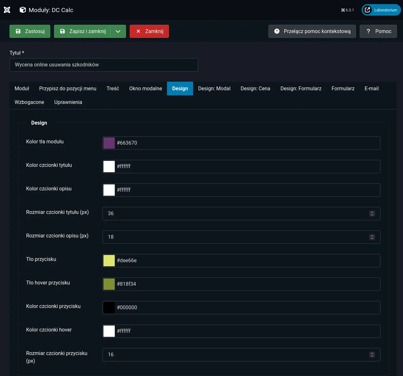Click Zastosuj save button
The height and width of the screenshot is (376, 403).
tap(30, 31)
